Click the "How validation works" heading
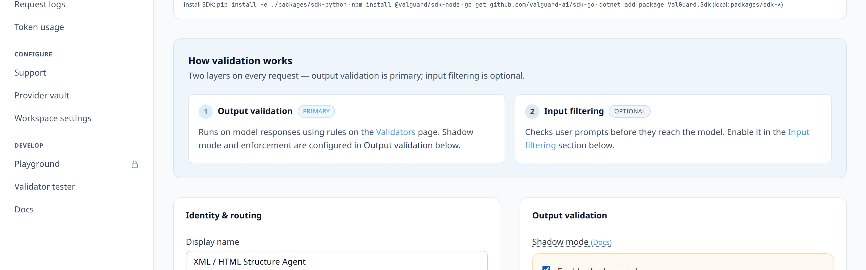Image resolution: width=866 pixels, height=270 pixels. (x=240, y=61)
